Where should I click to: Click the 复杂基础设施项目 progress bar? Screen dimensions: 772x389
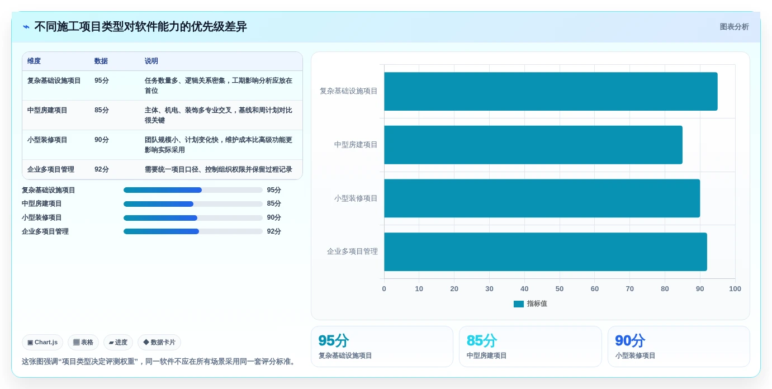(193, 190)
